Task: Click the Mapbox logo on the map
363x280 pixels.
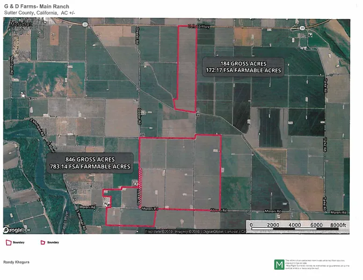Action: pyautogui.click(x=17, y=230)
